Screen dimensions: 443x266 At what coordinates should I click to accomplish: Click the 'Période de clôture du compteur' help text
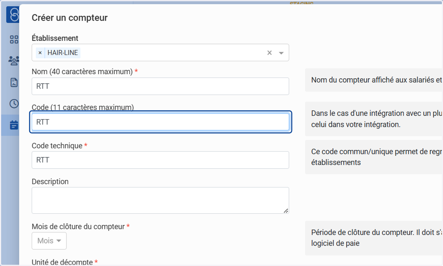[377, 238]
